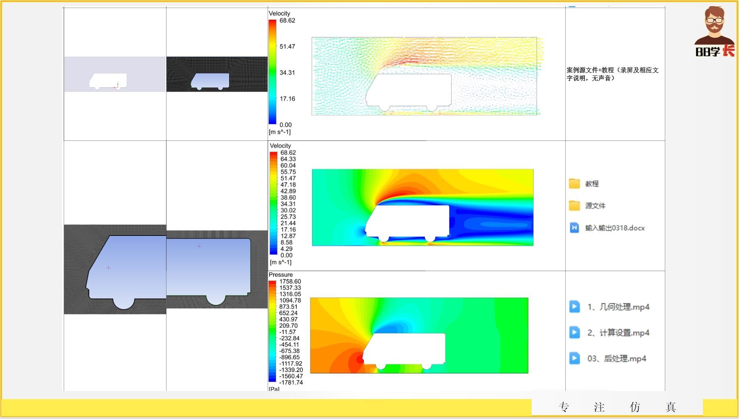Image resolution: width=739 pixels, height=419 pixels.
Task: Click the BB学长 logo text
Action: [x=714, y=52]
